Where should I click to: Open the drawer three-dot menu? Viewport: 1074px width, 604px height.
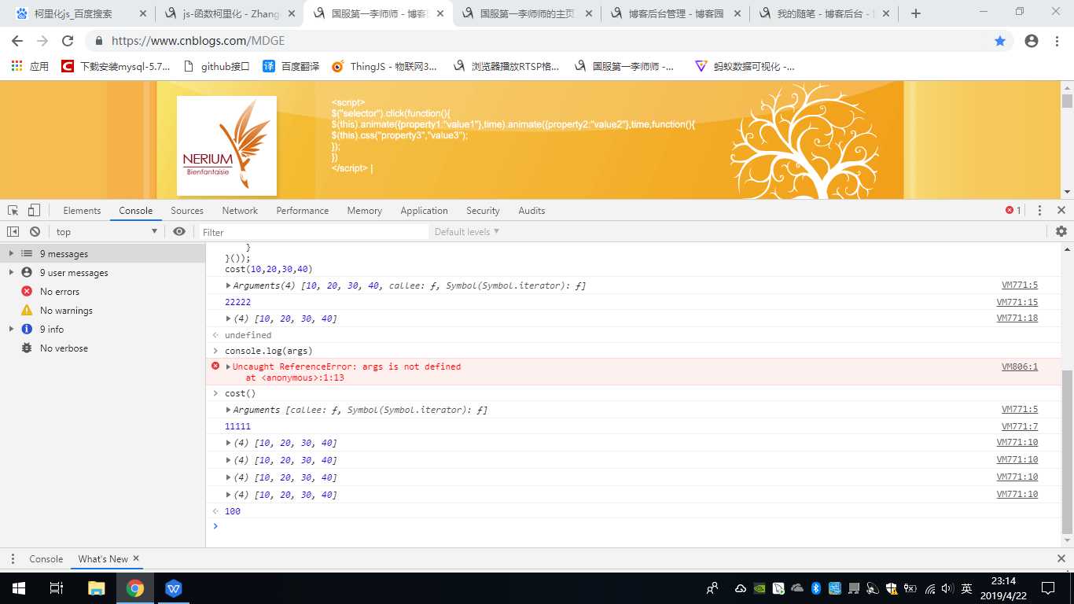pos(13,558)
